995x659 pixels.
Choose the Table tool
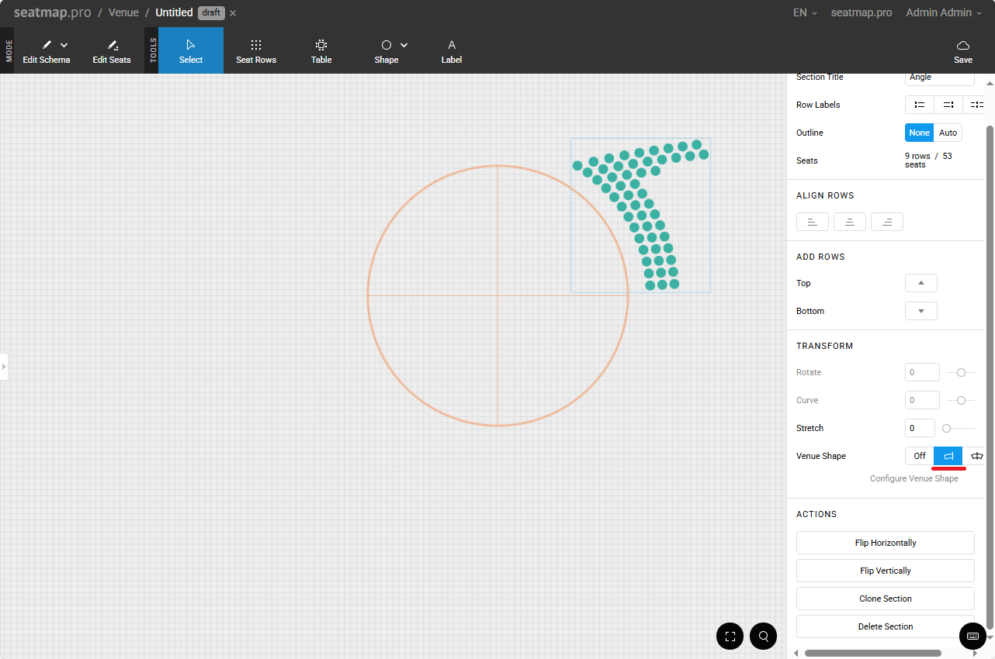pos(321,51)
